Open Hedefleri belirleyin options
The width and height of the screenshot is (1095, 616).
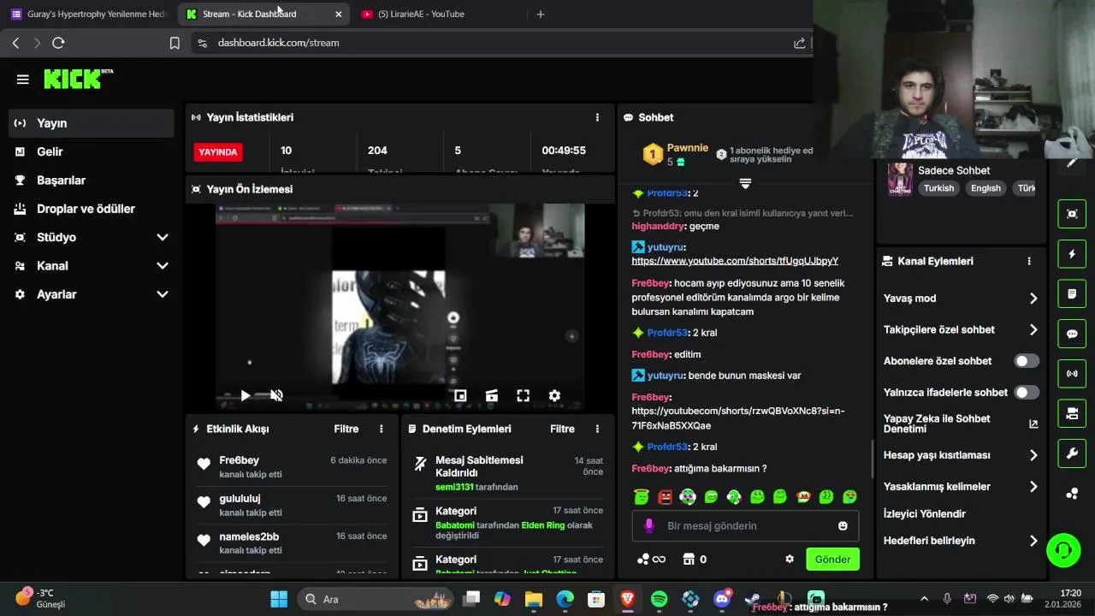[961, 541]
